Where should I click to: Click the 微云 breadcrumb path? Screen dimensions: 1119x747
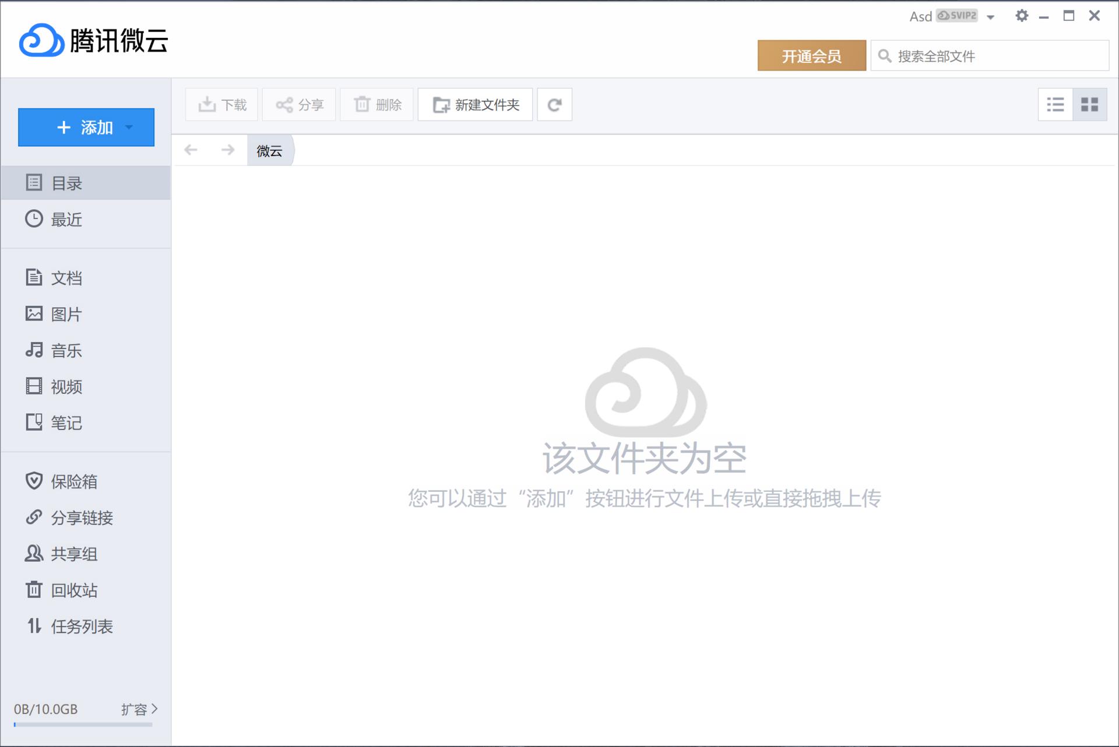pyautogui.click(x=269, y=151)
